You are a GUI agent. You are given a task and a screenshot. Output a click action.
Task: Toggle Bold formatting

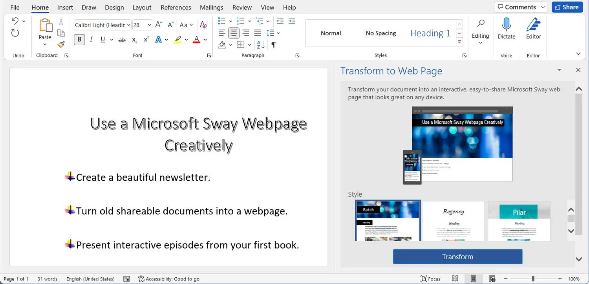(80, 39)
